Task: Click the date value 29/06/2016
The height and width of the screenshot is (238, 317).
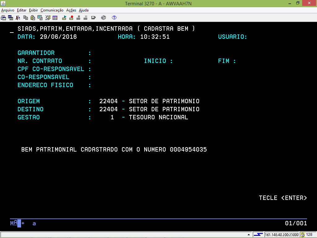Action: [x=58, y=37]
